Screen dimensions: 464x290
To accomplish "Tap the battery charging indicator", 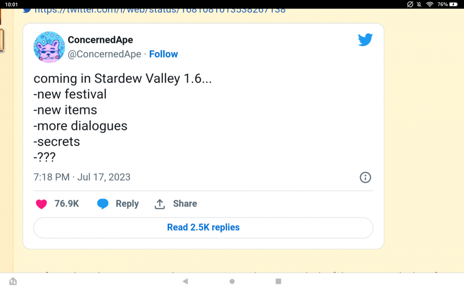I will point(453,4).
